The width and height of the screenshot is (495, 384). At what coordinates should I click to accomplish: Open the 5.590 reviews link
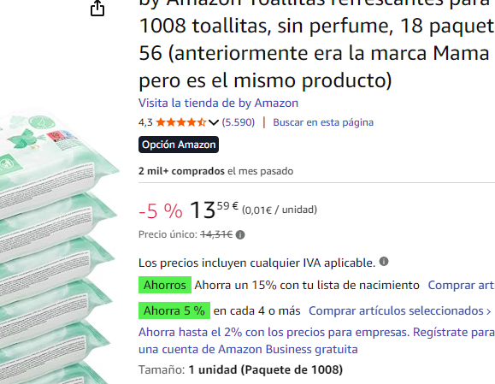click(239, 122)
